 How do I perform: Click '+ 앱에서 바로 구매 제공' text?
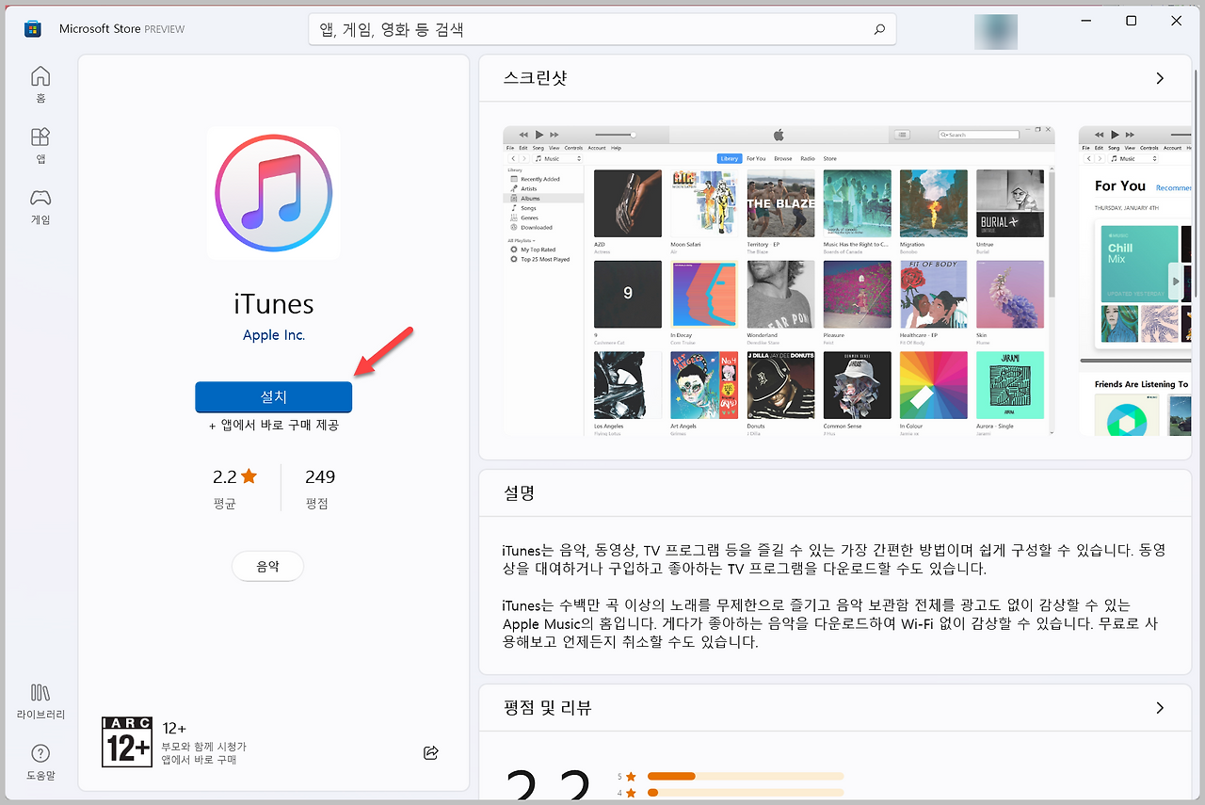[274, 426]
